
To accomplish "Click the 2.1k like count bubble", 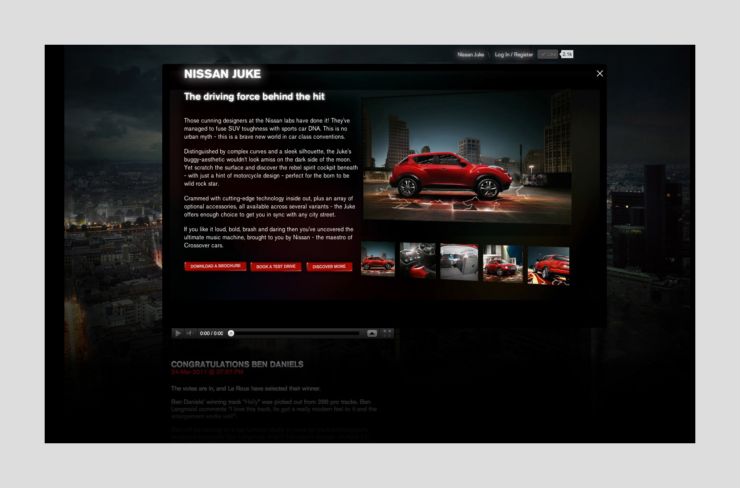I will [567, 54].
